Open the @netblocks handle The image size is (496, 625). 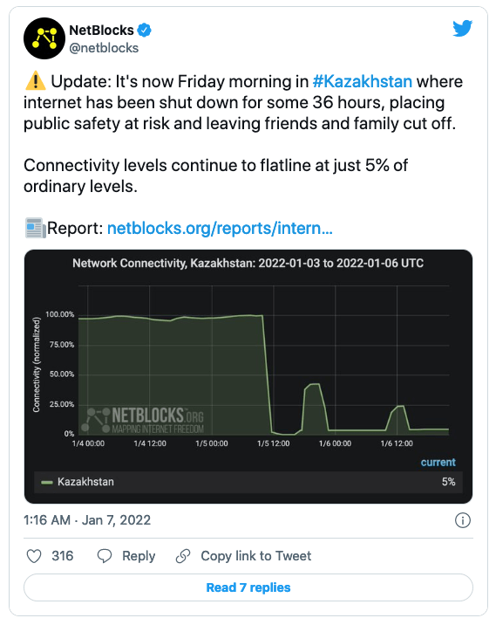point(104,48)
